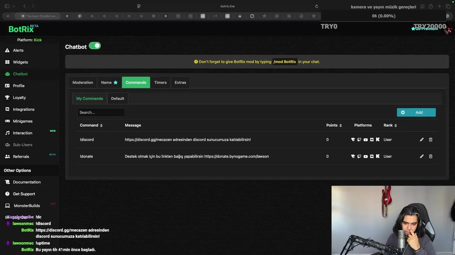Open the sidebar dropdown arrow in Safari
Image resolution: width=455 pixels, height=255 pixels.
pyautogui.click(x=14, y=6)
